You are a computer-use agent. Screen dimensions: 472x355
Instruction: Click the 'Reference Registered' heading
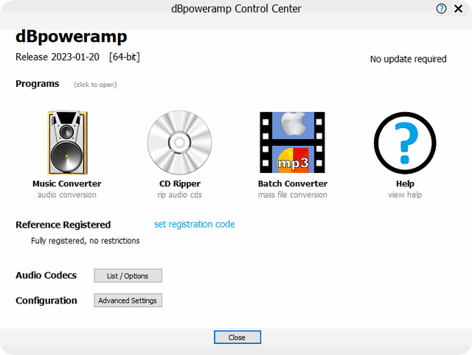point(63,225)
